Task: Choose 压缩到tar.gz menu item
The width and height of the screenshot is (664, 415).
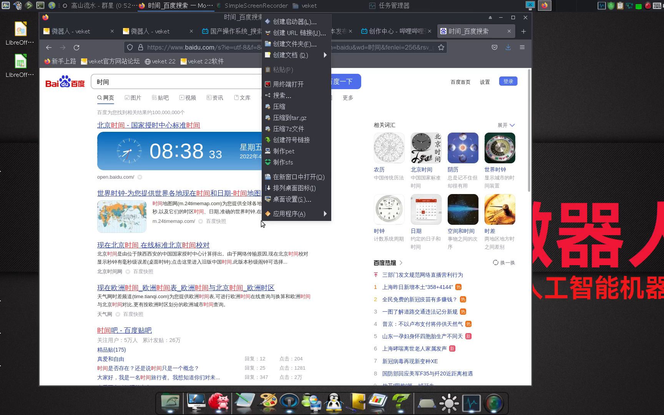Action: click(296, 118)
